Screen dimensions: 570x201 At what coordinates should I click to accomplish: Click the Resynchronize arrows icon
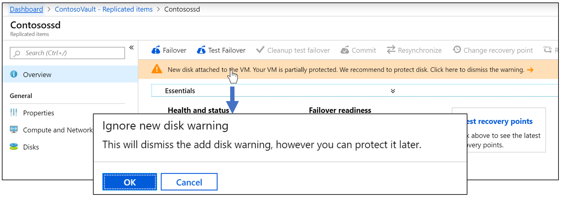click(x=391, y=50)
